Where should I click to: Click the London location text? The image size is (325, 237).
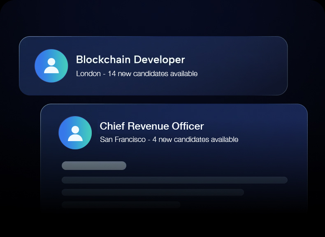tap(88, 74)
